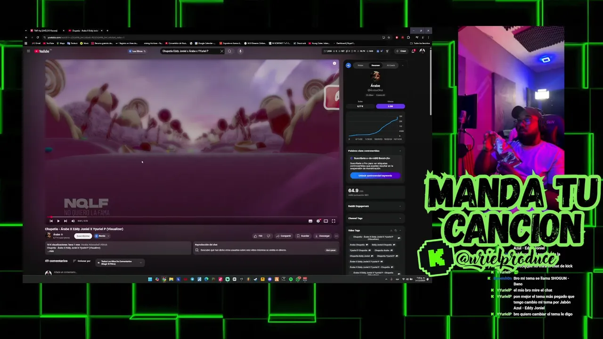Open account avatar menu
The height and width of the screenshot is (339, 603).
click(422, 51)
